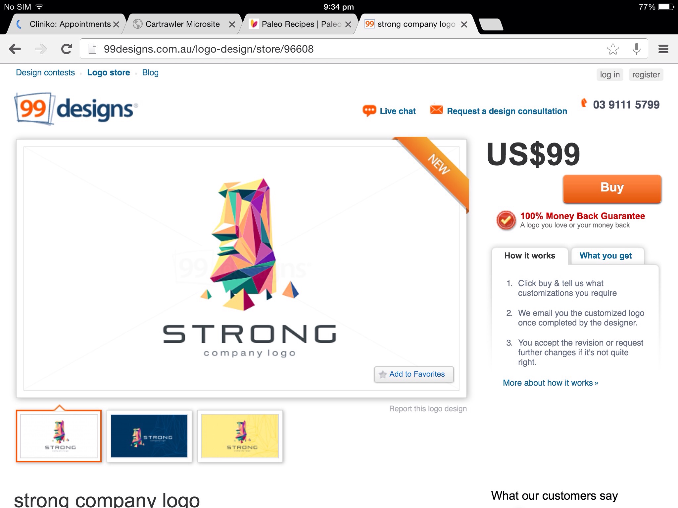Open the 99designs logo home link
The height and width of the screenshot is (508, 678).
click(76, 109)
